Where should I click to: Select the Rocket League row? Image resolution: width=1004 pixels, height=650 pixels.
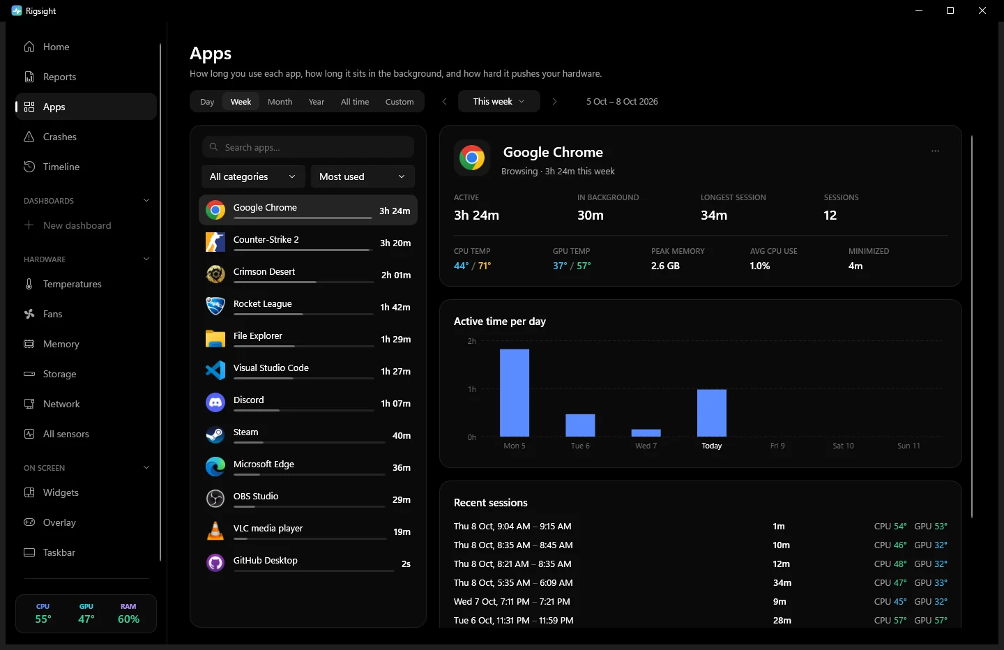[x=308, y=307]
